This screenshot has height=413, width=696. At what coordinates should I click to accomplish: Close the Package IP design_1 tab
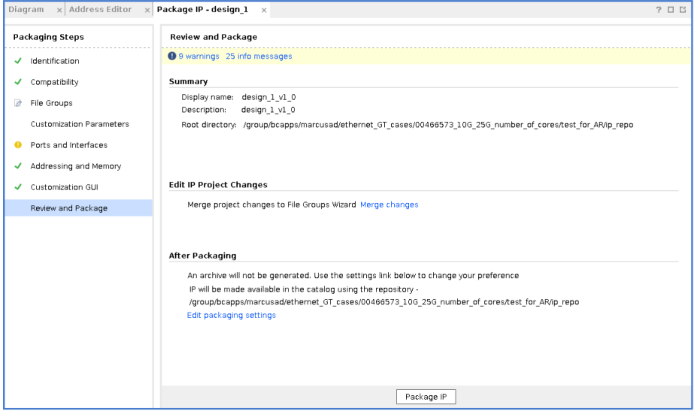(264, 11)
